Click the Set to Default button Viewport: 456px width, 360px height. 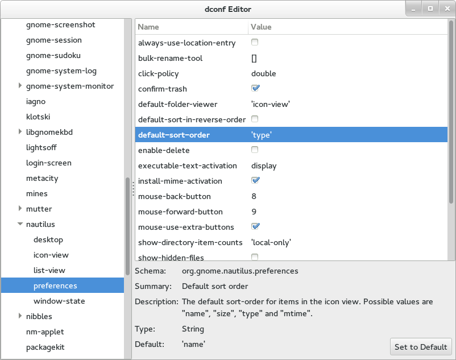[421, 347]
